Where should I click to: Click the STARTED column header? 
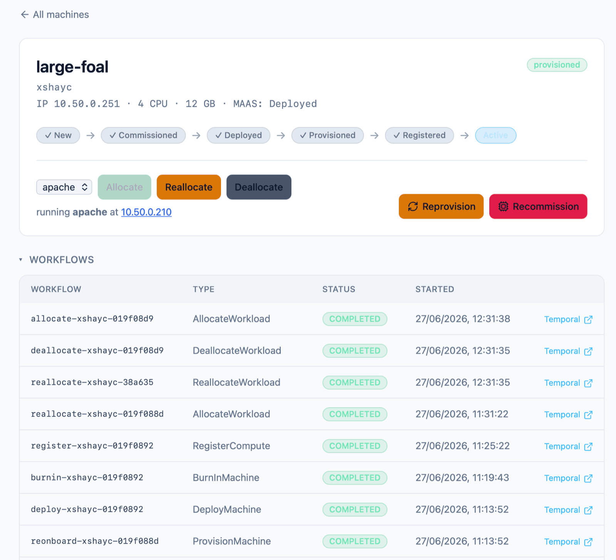(x=435, y=289)
